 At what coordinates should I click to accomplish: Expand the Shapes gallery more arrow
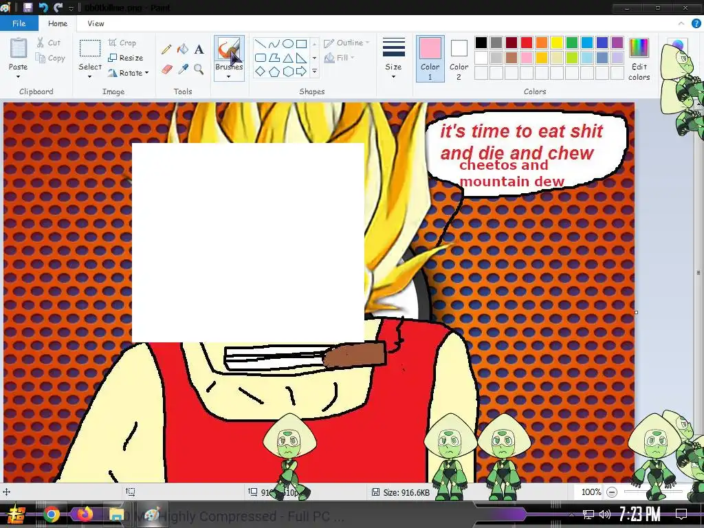pos(314,71)
